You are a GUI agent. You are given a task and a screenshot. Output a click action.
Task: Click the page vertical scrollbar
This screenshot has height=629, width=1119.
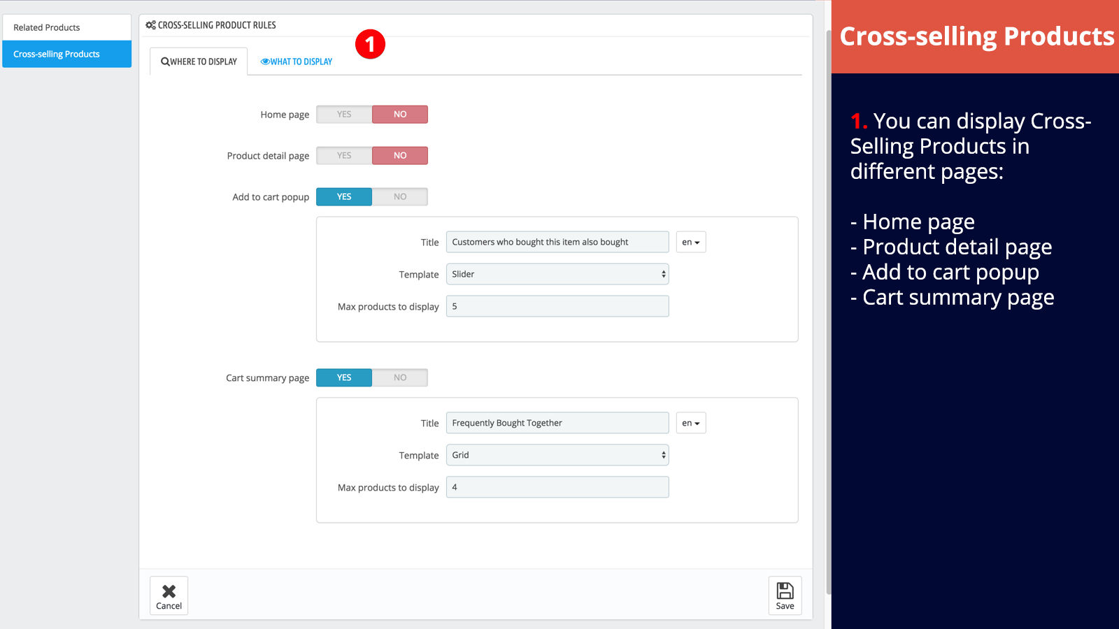click(x=828, y=311)
